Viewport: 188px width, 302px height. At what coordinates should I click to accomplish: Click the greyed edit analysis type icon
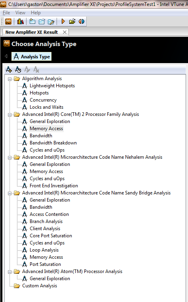pos(27,69)
